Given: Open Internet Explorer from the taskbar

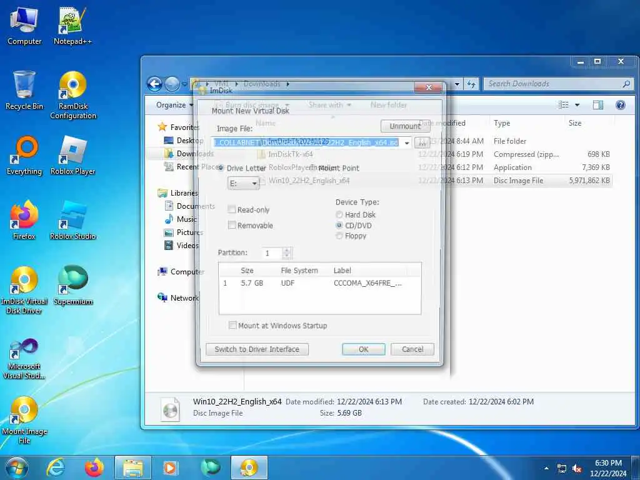Looking at the screenshot, I should [x=55, y=467].
